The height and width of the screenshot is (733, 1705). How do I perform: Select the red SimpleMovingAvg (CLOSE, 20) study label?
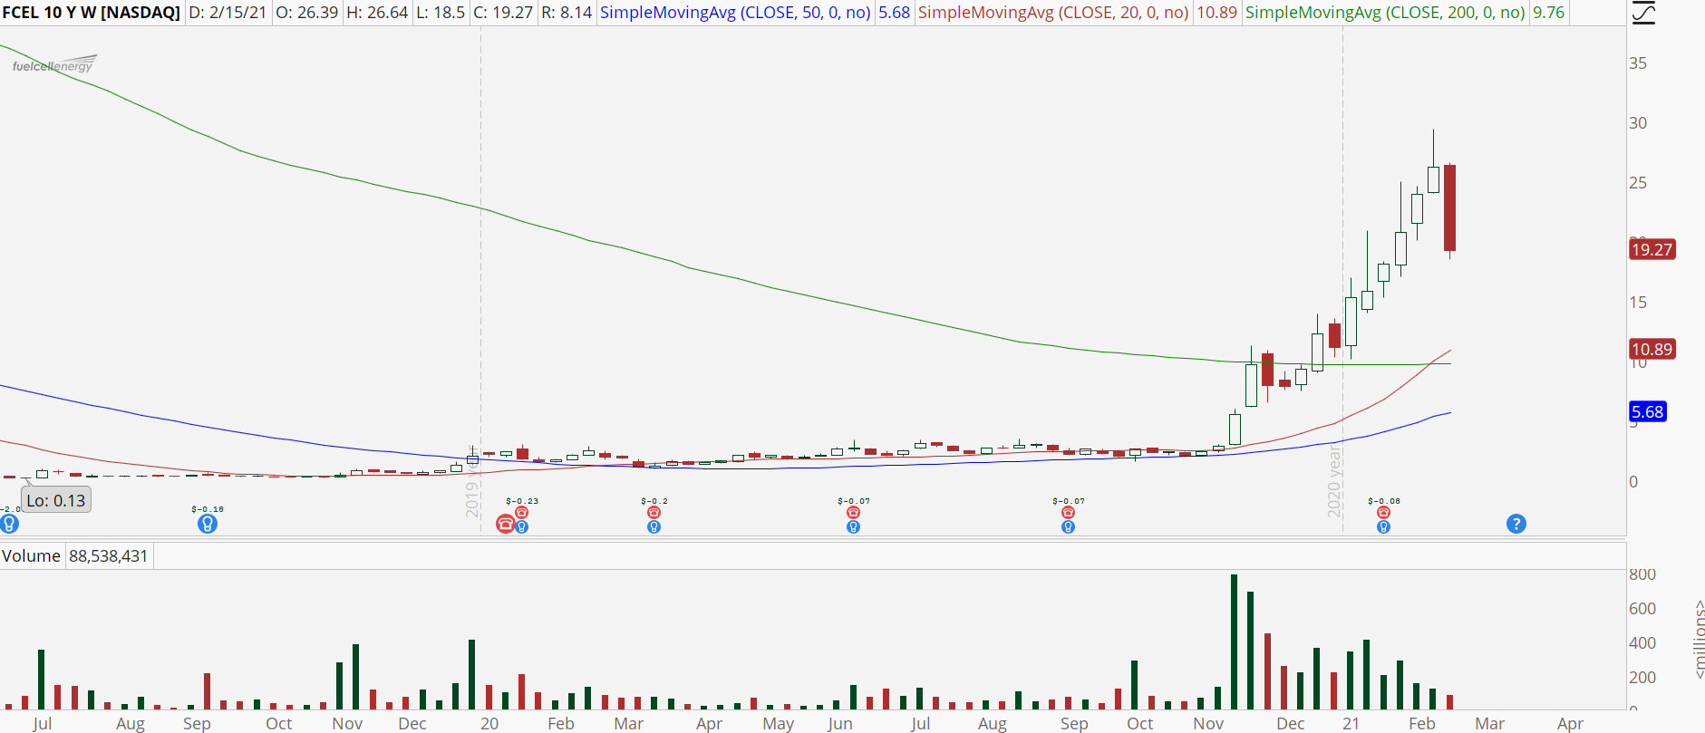coord(1053,13)
